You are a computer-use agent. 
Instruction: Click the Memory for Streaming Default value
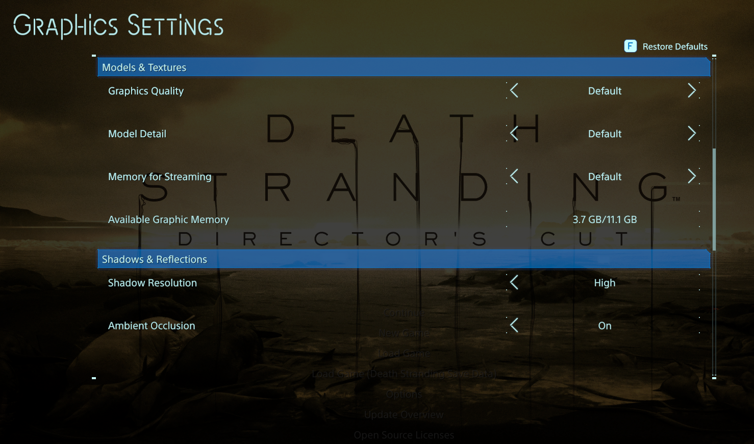(x=605, y=177)
